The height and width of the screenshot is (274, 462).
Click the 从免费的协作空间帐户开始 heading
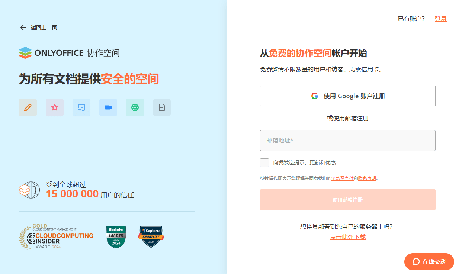(x=313, y=53)
